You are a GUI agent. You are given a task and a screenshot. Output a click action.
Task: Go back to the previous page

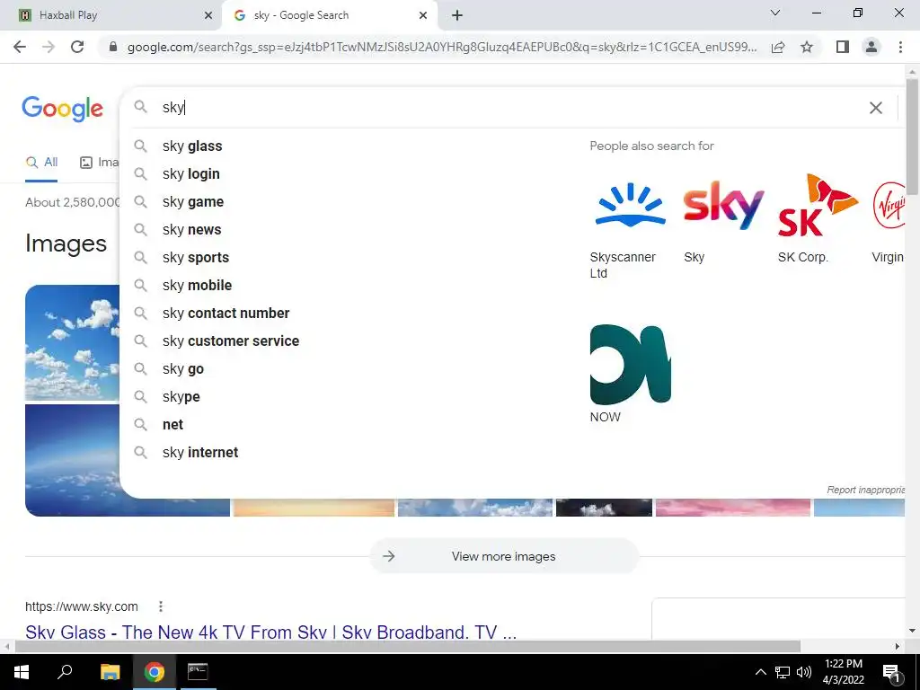pos(20,47)
